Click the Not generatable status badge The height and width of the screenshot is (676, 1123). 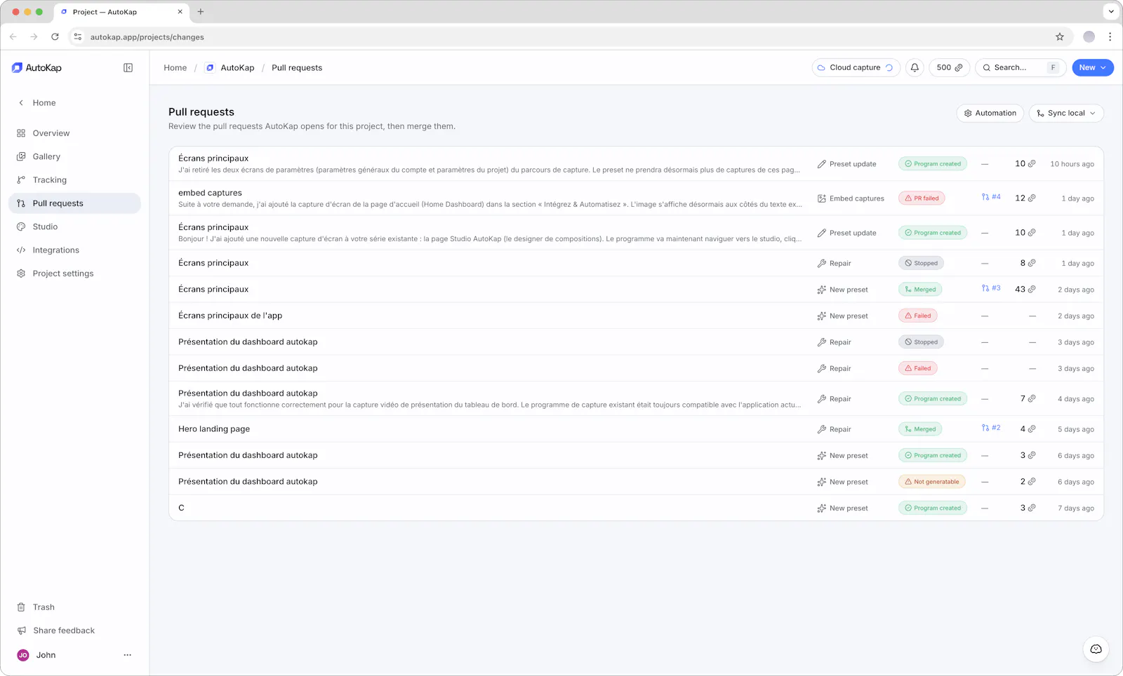click(932, 482)
